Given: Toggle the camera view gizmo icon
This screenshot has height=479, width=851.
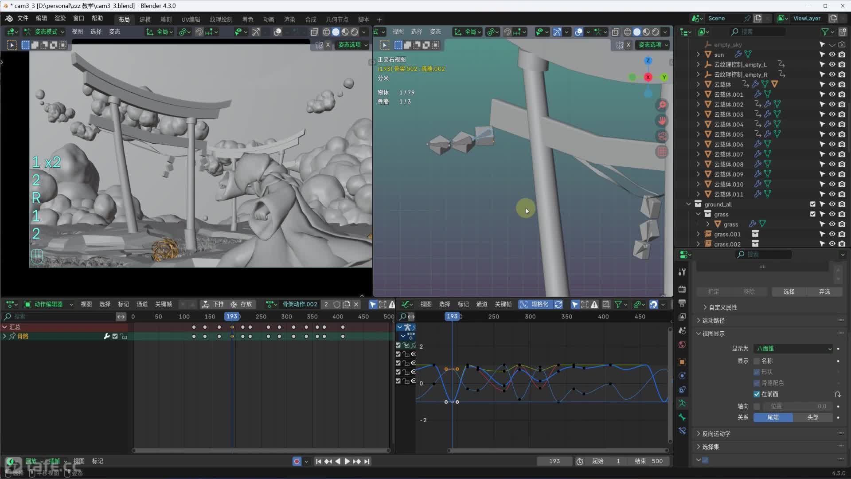Looking at the screenshot, I should coord(662,136).
